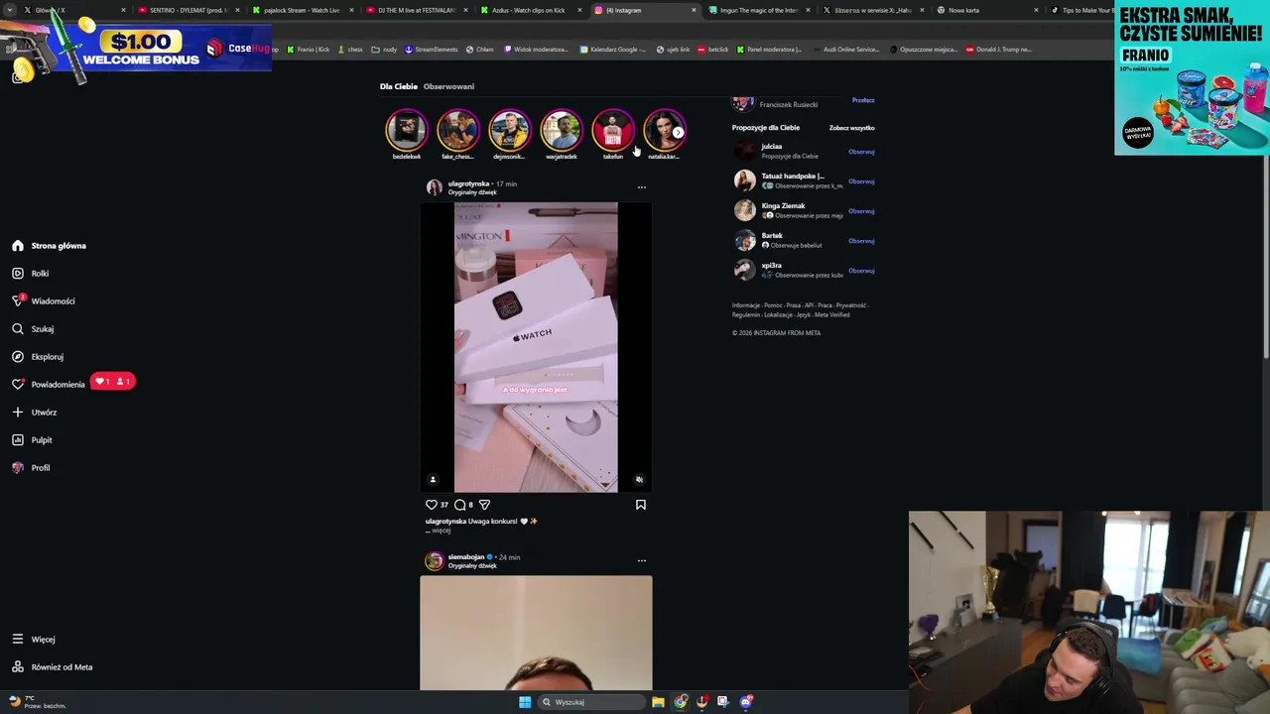Open warjatradek story
The width and height of the screenshot is (1270, 714).
(562, 132)
